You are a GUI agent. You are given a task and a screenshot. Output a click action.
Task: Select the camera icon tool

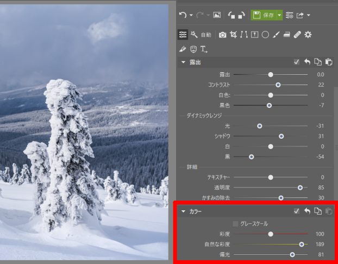tap(222, 35)
